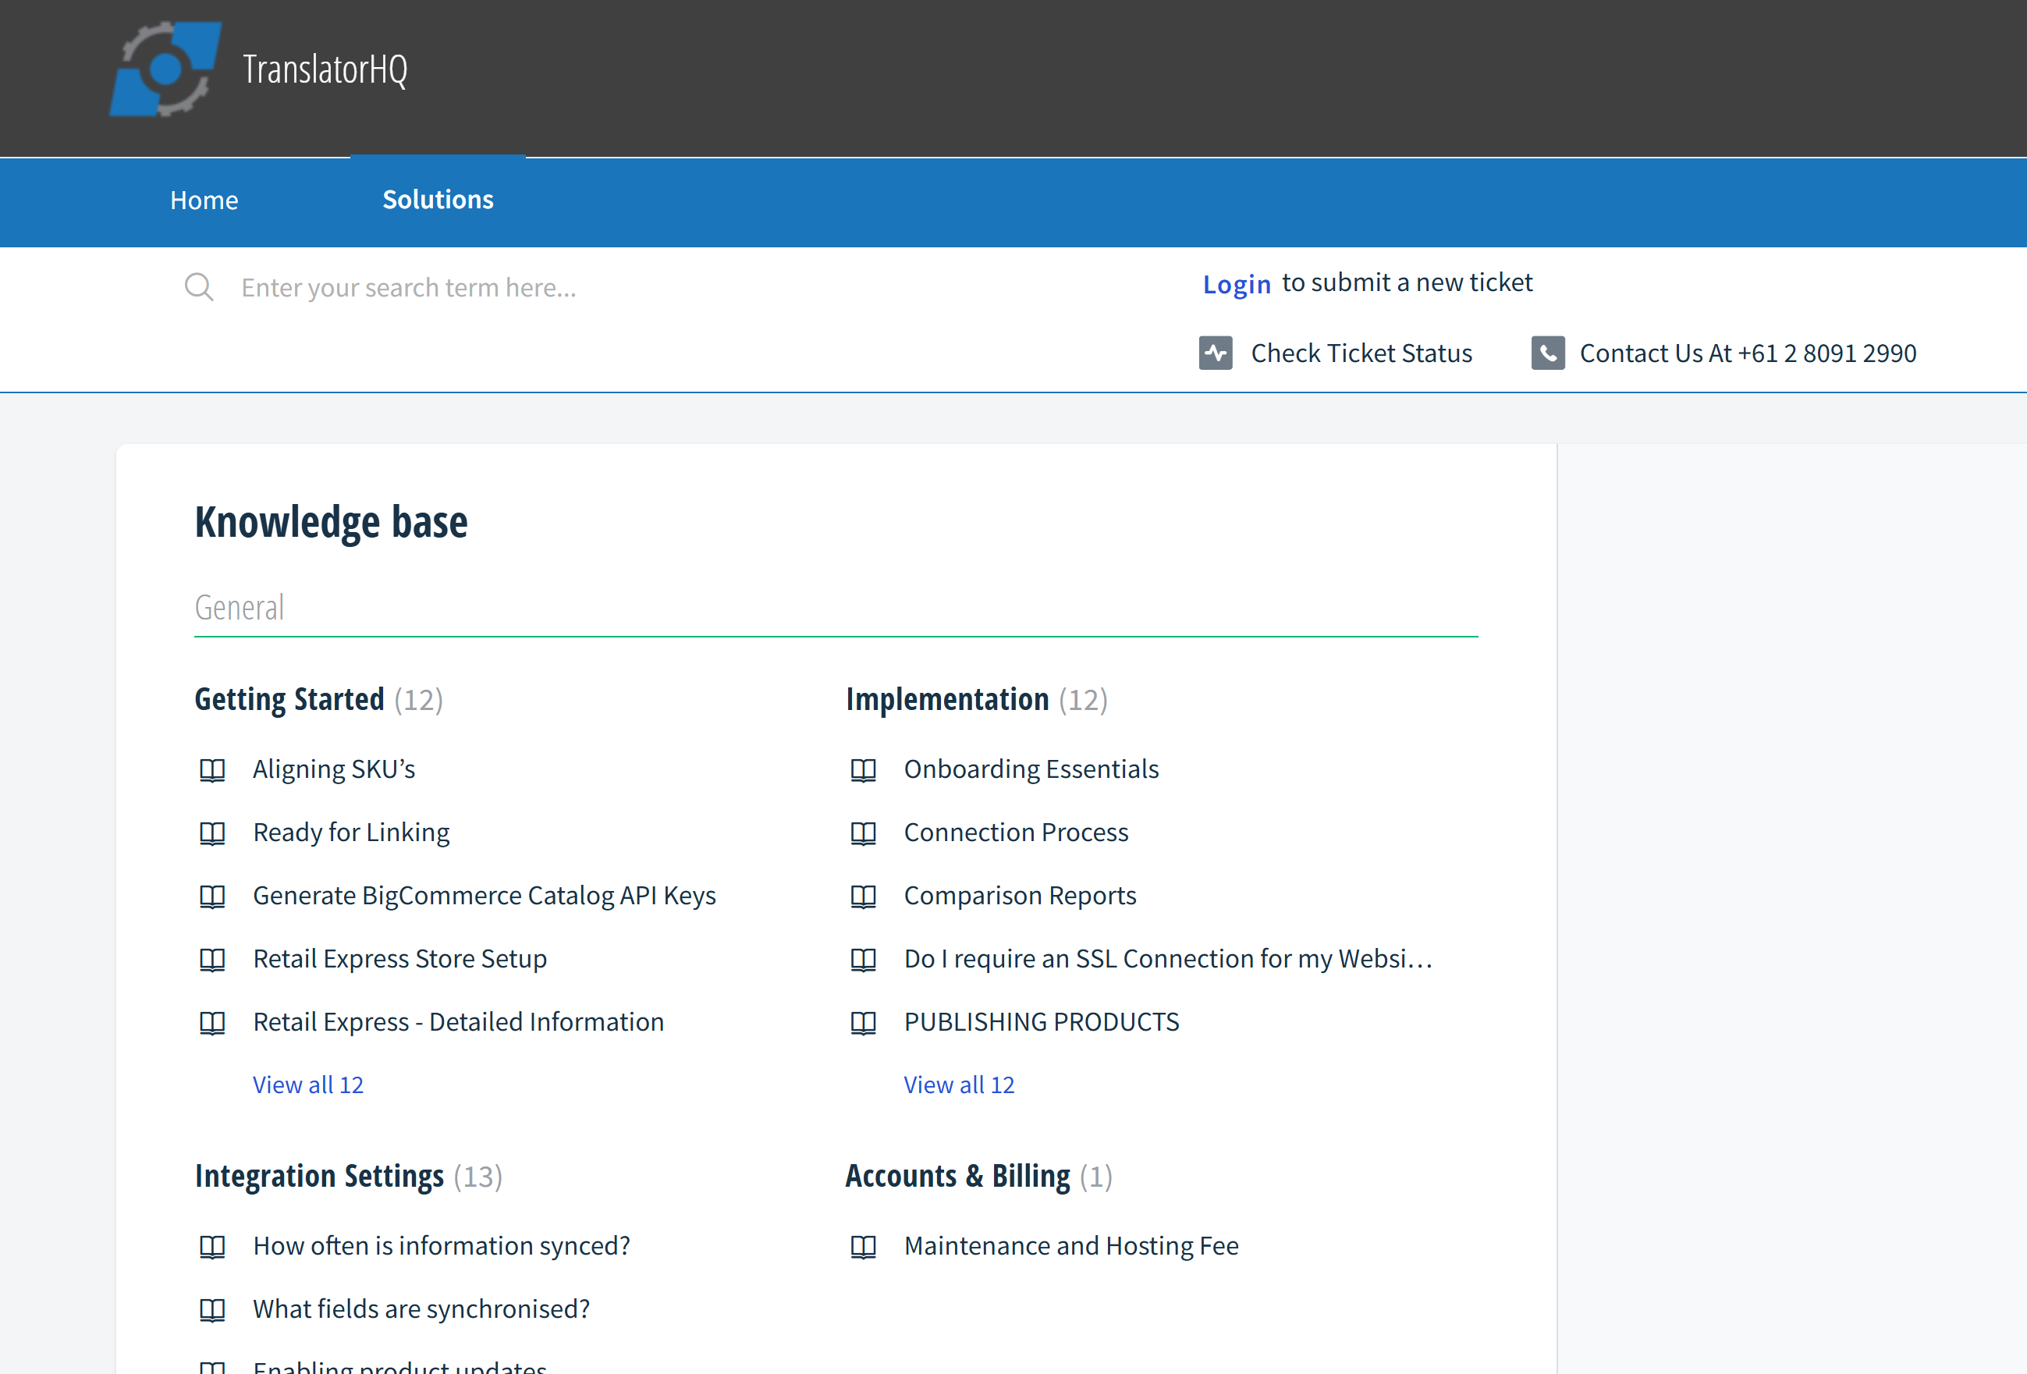Open the Accounts & Billing category
This screenshot has height=1374, width=2027.
(x=957, y=1176)
